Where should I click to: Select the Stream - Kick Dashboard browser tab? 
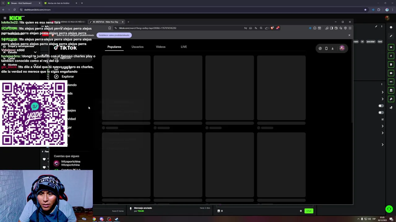(x=24, y=3)
